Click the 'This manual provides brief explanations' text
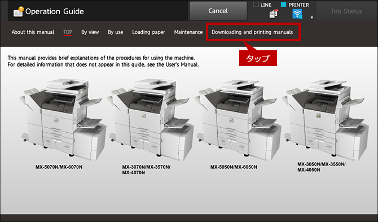The height and width of the screenshot is (222, 378). pos(101,58)
